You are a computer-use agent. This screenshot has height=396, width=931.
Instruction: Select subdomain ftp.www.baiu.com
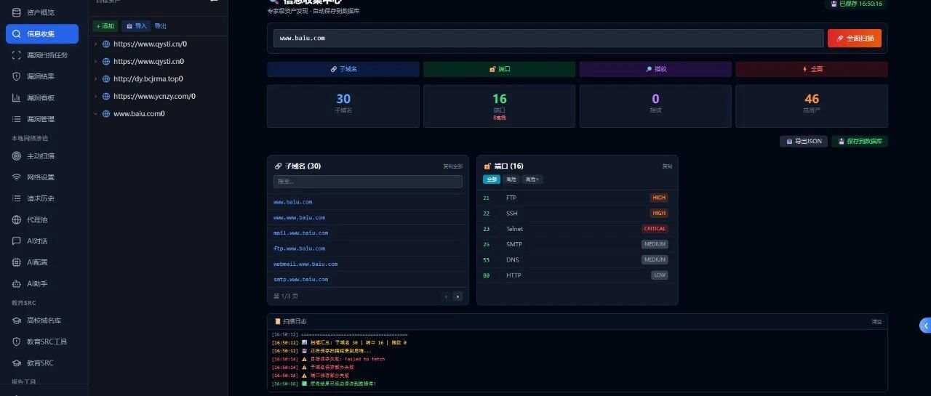[x=299, y=248]
